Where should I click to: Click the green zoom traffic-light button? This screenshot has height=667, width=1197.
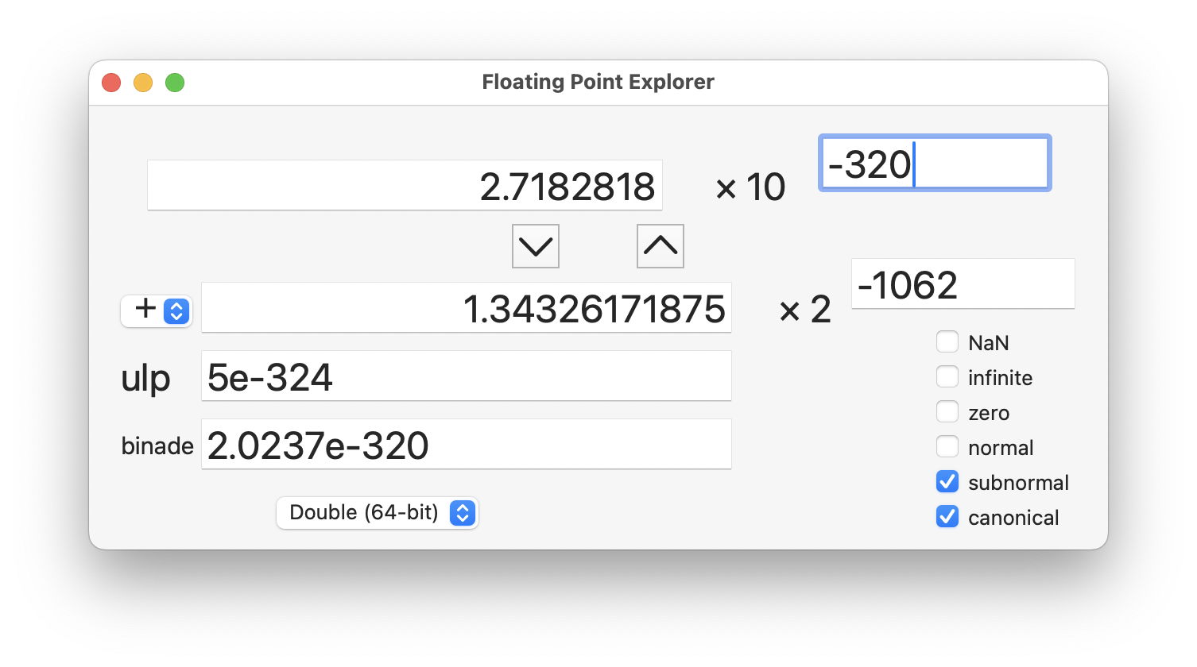[x=174, y=82]
